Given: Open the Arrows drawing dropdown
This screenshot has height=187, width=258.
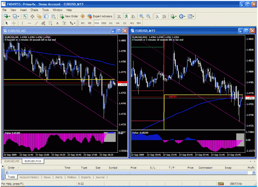Looking at the screenshot, I should (72, 23).
